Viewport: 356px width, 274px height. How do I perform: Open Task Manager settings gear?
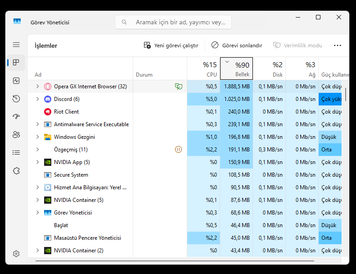pyautogui.click(x=16, y=254)
